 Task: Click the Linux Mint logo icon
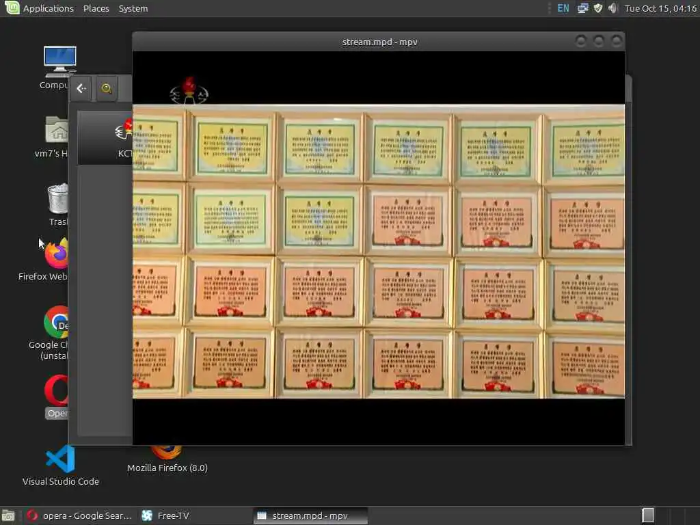(x=12, y=8)
